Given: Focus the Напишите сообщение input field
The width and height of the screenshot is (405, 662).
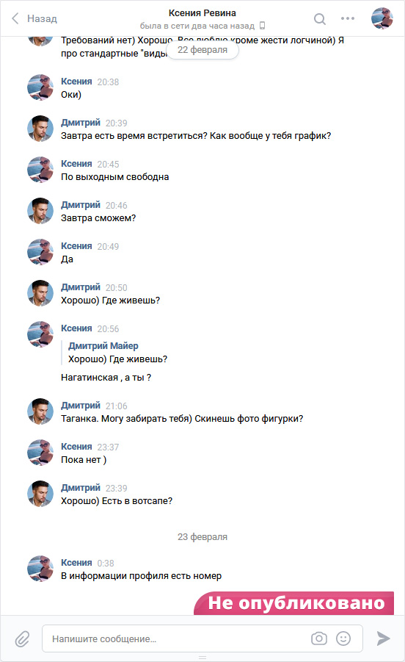Looking at the screenshot, I should [x=202, y=638].
